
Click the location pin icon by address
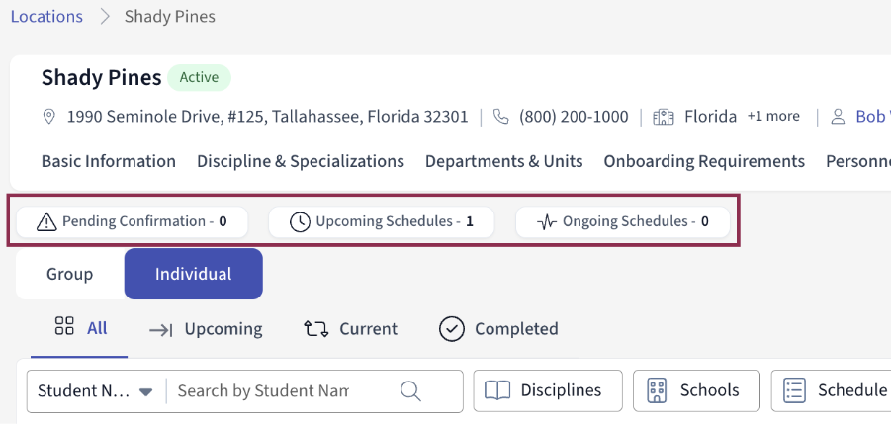click(x=49, y=117)
